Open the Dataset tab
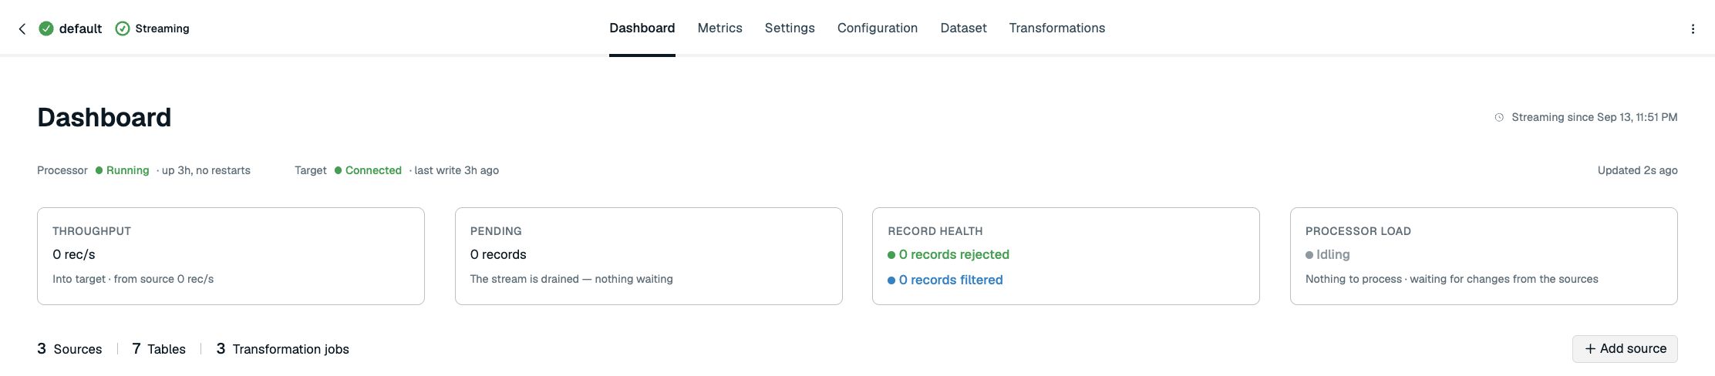Screen dimensions: 1715x376 (x=963, y=28)
